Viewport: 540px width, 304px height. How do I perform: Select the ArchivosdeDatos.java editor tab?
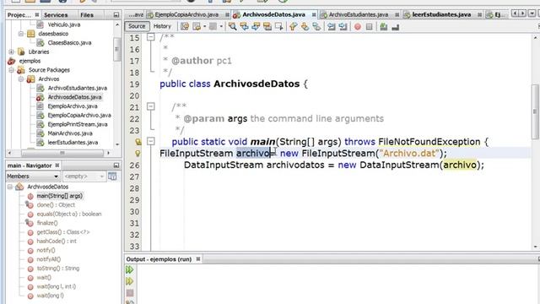273,14
